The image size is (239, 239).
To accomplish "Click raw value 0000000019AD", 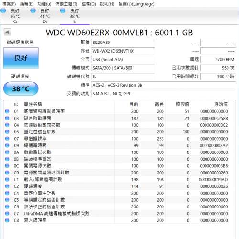I will click(213, 180).
